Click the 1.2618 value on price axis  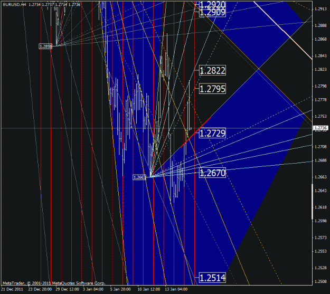(320, 207)
